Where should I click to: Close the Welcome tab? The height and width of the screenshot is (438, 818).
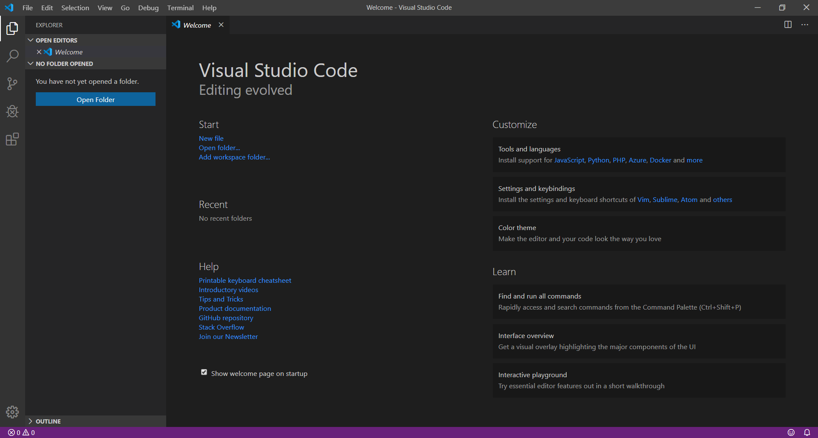tap(221, 25)
